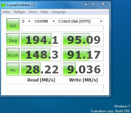Run all benchmarks with the All button
This screenshot has width=131, height=113.
coord(13,25)
